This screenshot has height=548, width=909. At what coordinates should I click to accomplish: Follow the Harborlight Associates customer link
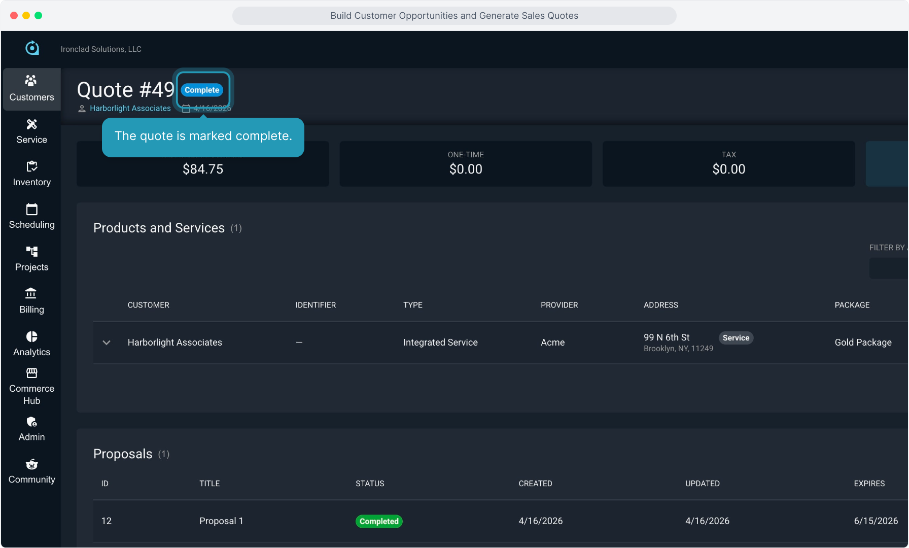pos(130,108)
